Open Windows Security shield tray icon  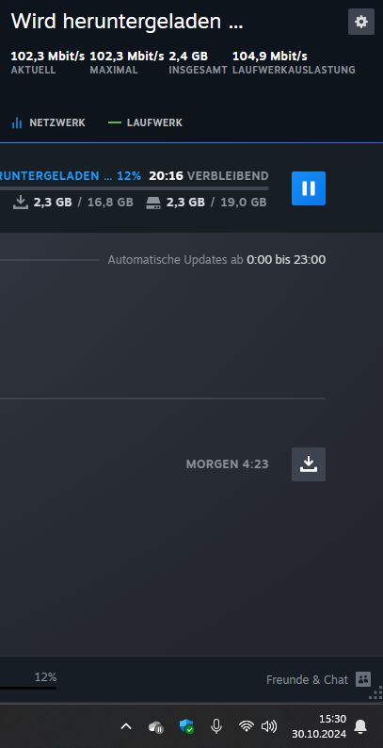pos(186,726)
